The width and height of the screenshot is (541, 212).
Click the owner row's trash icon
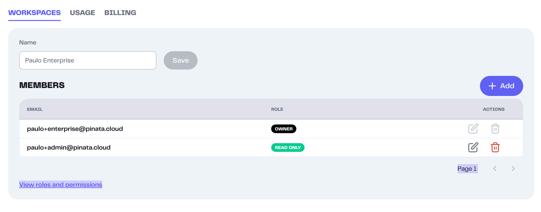click(495, 129)
